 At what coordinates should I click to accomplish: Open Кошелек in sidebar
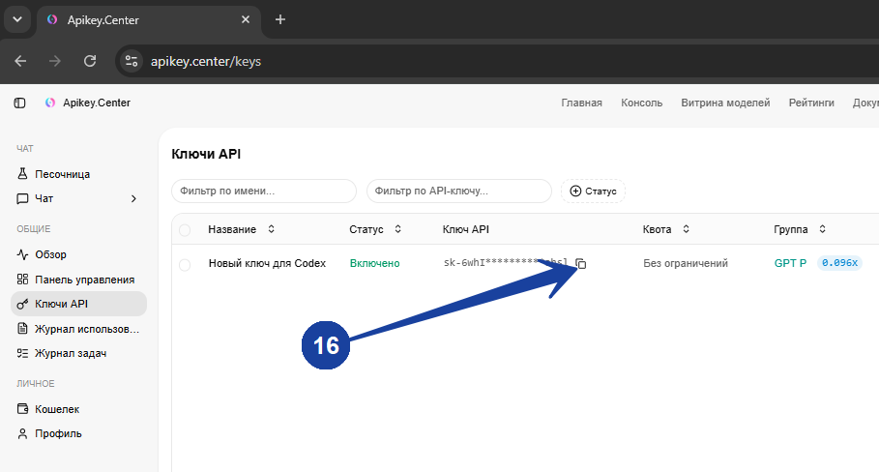pos(78,409)
